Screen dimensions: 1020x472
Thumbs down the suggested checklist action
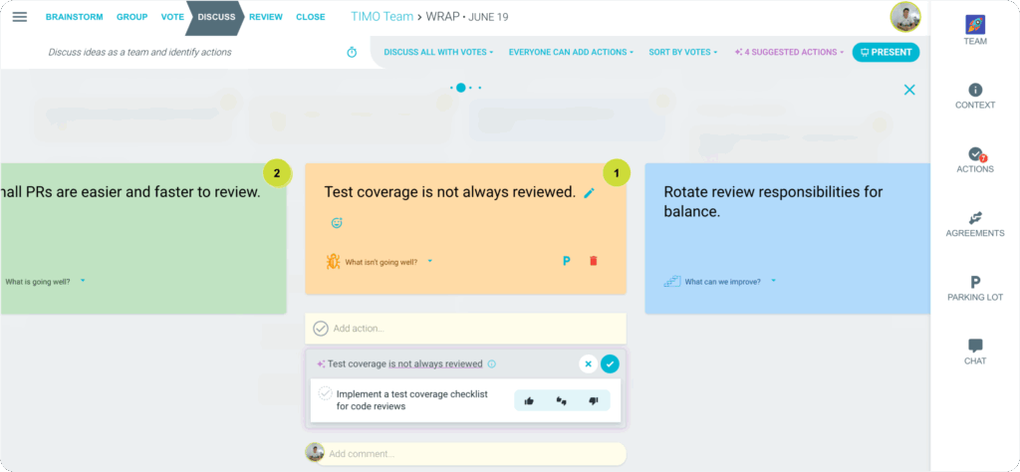594,400
